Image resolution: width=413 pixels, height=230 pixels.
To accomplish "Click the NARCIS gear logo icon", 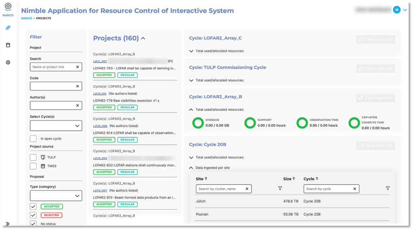I will [8, 6].
